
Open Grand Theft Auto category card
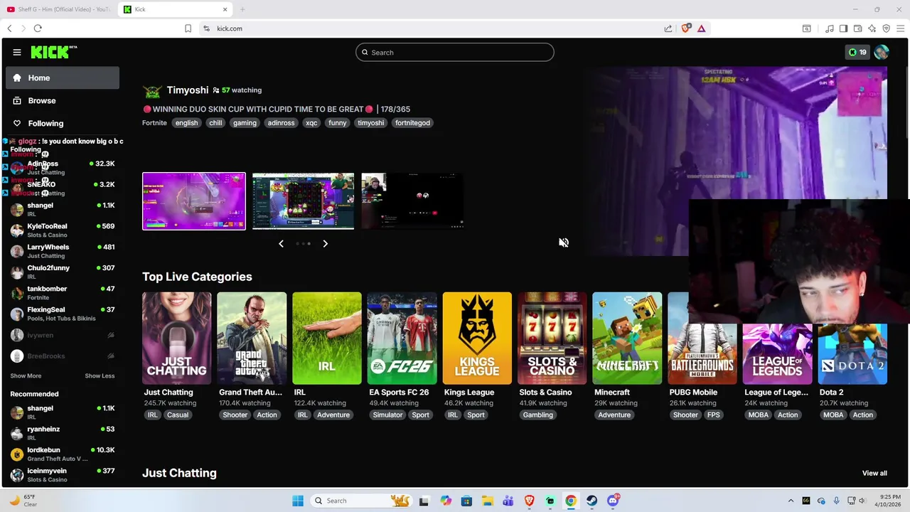252,338
